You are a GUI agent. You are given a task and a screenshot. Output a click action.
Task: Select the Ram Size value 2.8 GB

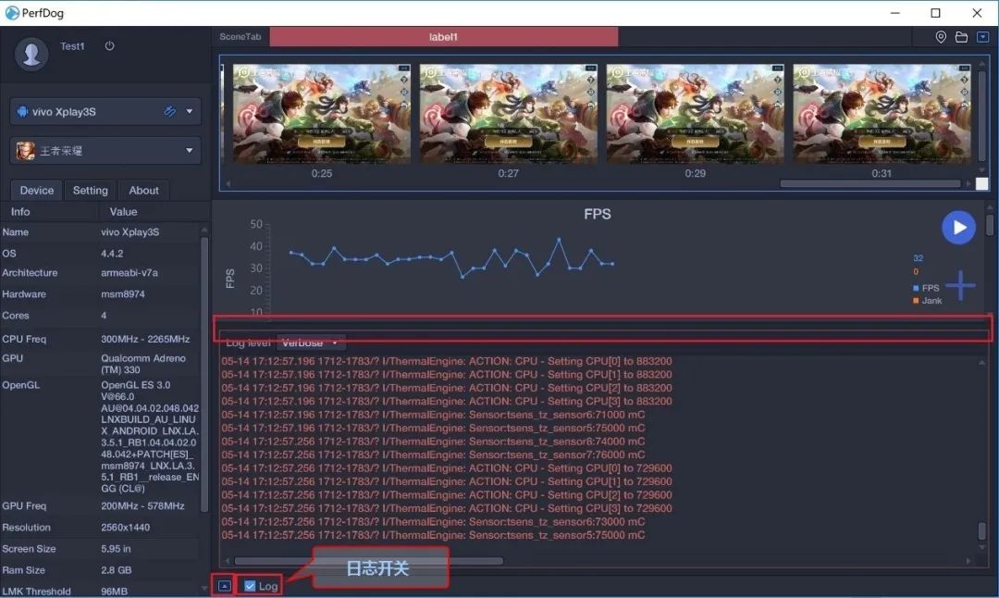click(x=116, y=570)
